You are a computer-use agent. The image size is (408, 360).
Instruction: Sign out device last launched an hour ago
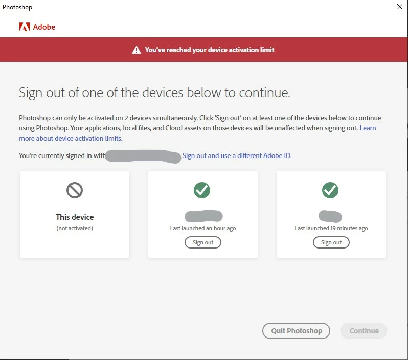tap(203, 242)
